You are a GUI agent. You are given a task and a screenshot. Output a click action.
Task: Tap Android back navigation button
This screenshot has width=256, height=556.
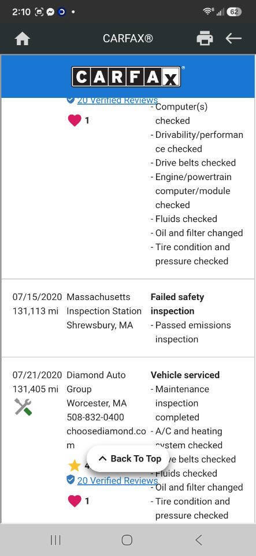click(199, 540)
